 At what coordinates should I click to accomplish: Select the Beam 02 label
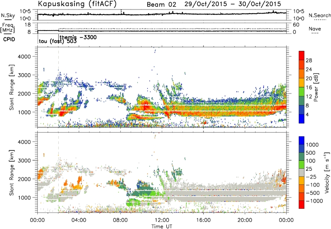point(161,5)
